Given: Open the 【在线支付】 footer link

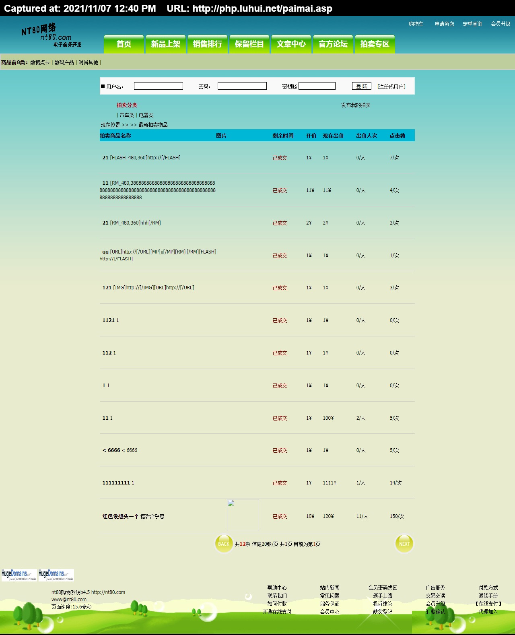Looking at the screenshot, I should click(x=488, y=604).
